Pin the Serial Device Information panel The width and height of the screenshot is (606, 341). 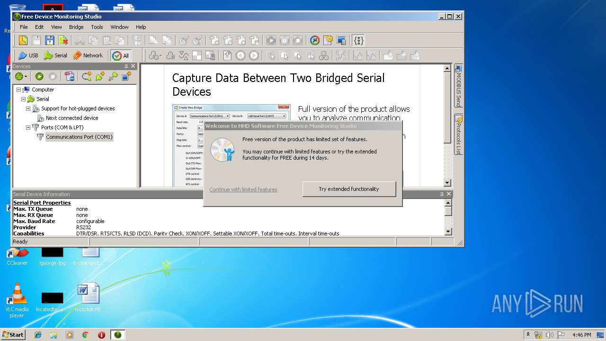(442, 194)
